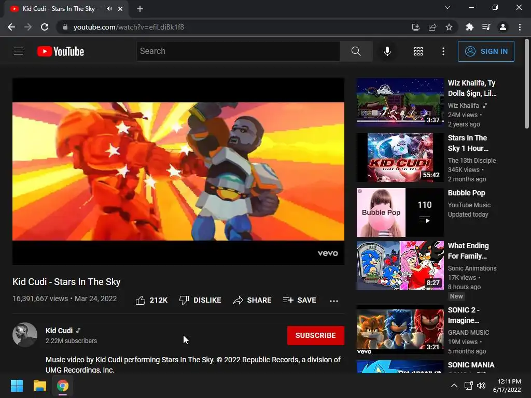This screenshot has width=531, height=398.
Task: Click the Search input field
Action: point(238,51)
